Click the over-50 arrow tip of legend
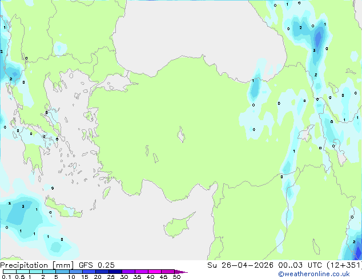The height and width of the screenshot is (279, 362). pos(181,272)
